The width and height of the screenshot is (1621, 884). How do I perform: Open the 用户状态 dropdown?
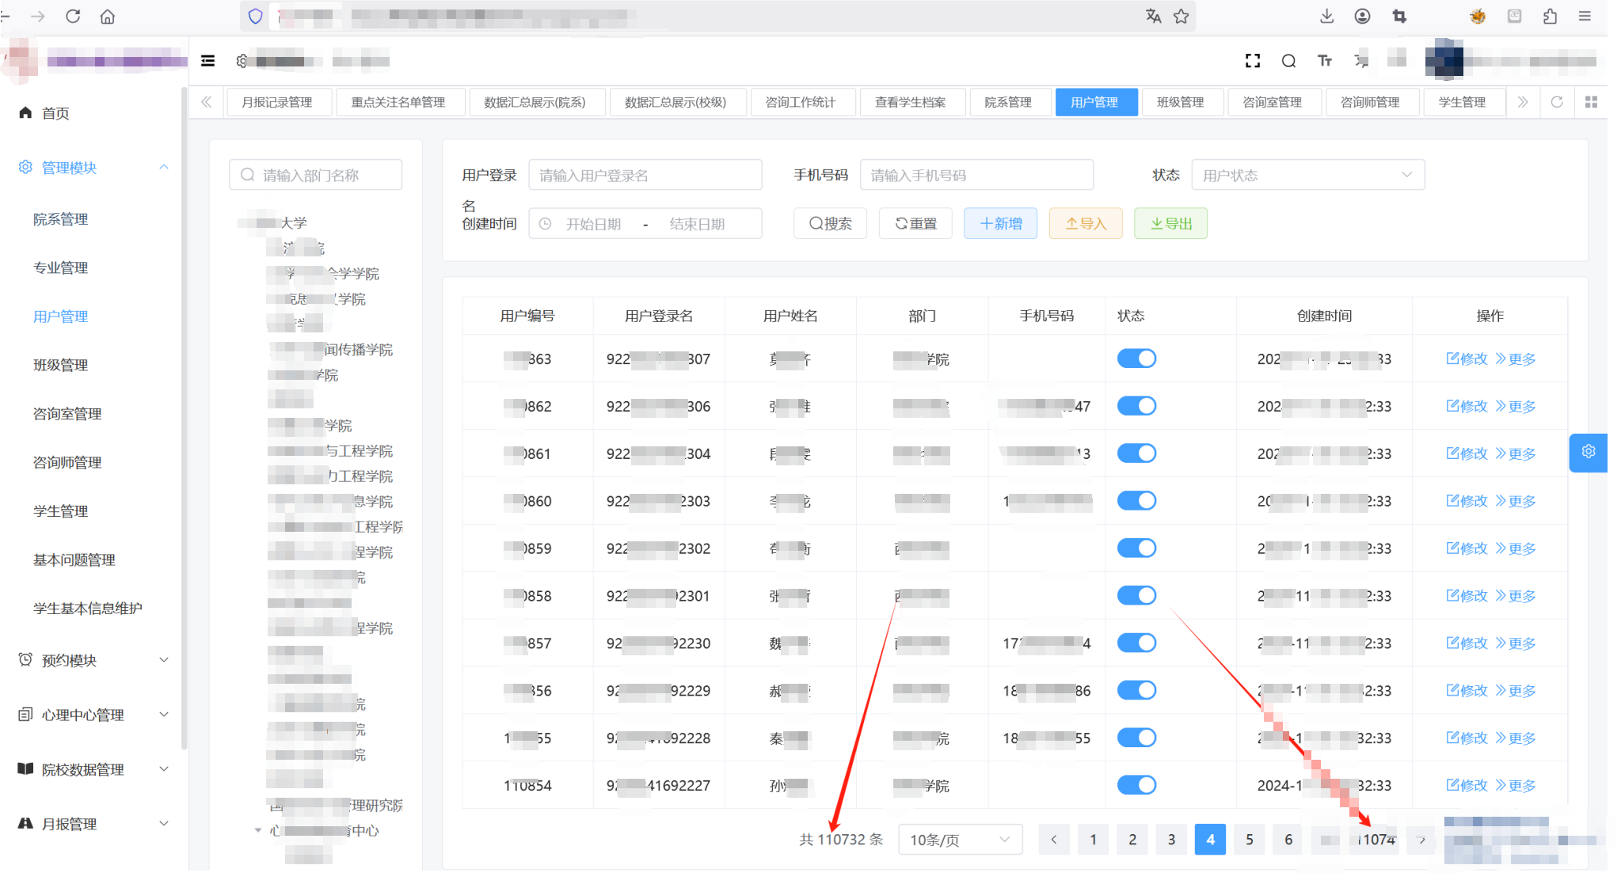tap(1307, 175)
